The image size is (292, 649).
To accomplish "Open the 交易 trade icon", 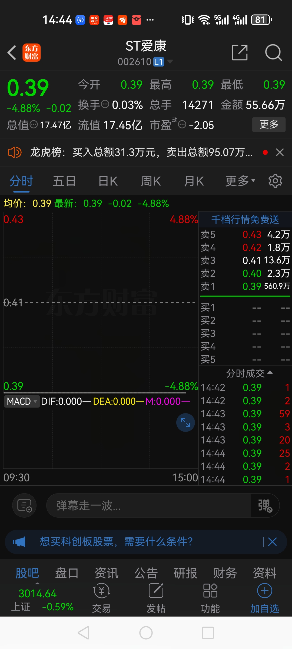I will tap(102, 598).
